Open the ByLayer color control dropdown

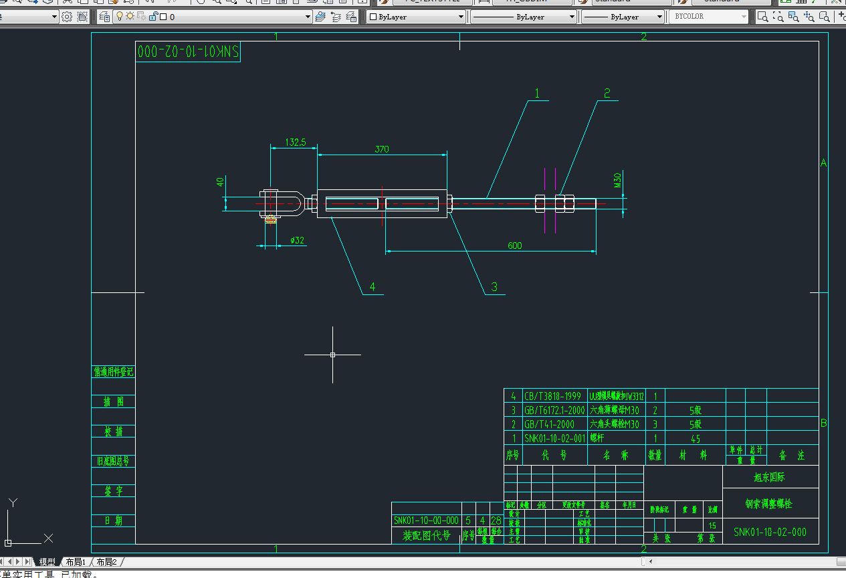tap(461, 17)
